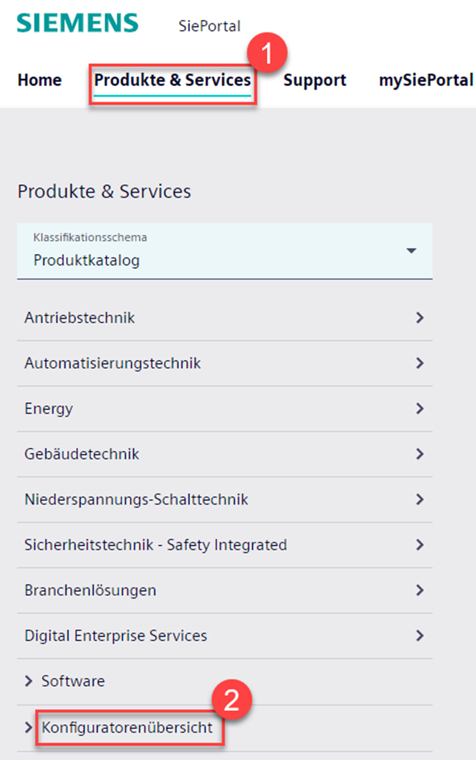Go to mySiePortal tab

(x=426, y=80)
